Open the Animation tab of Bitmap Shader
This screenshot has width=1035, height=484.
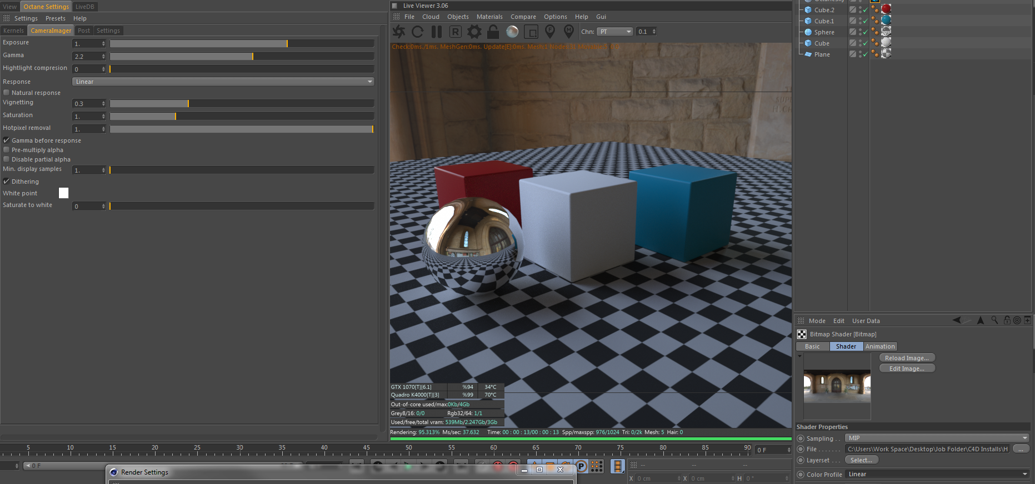[880, 346]
